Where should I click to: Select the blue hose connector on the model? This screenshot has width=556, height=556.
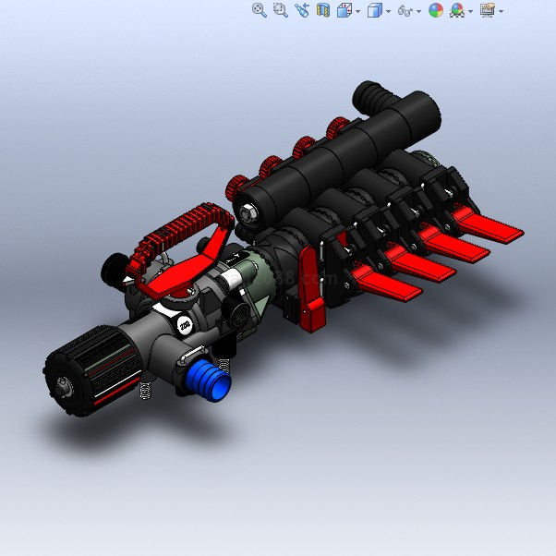point(210,380)
